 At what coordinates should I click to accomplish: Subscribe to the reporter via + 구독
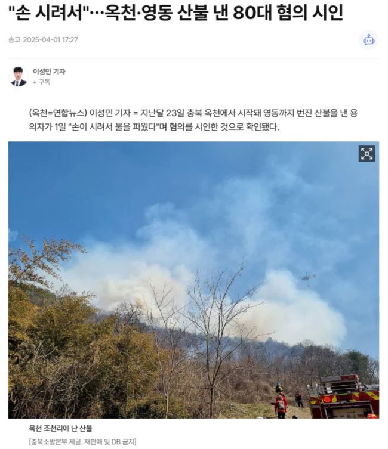41,82
